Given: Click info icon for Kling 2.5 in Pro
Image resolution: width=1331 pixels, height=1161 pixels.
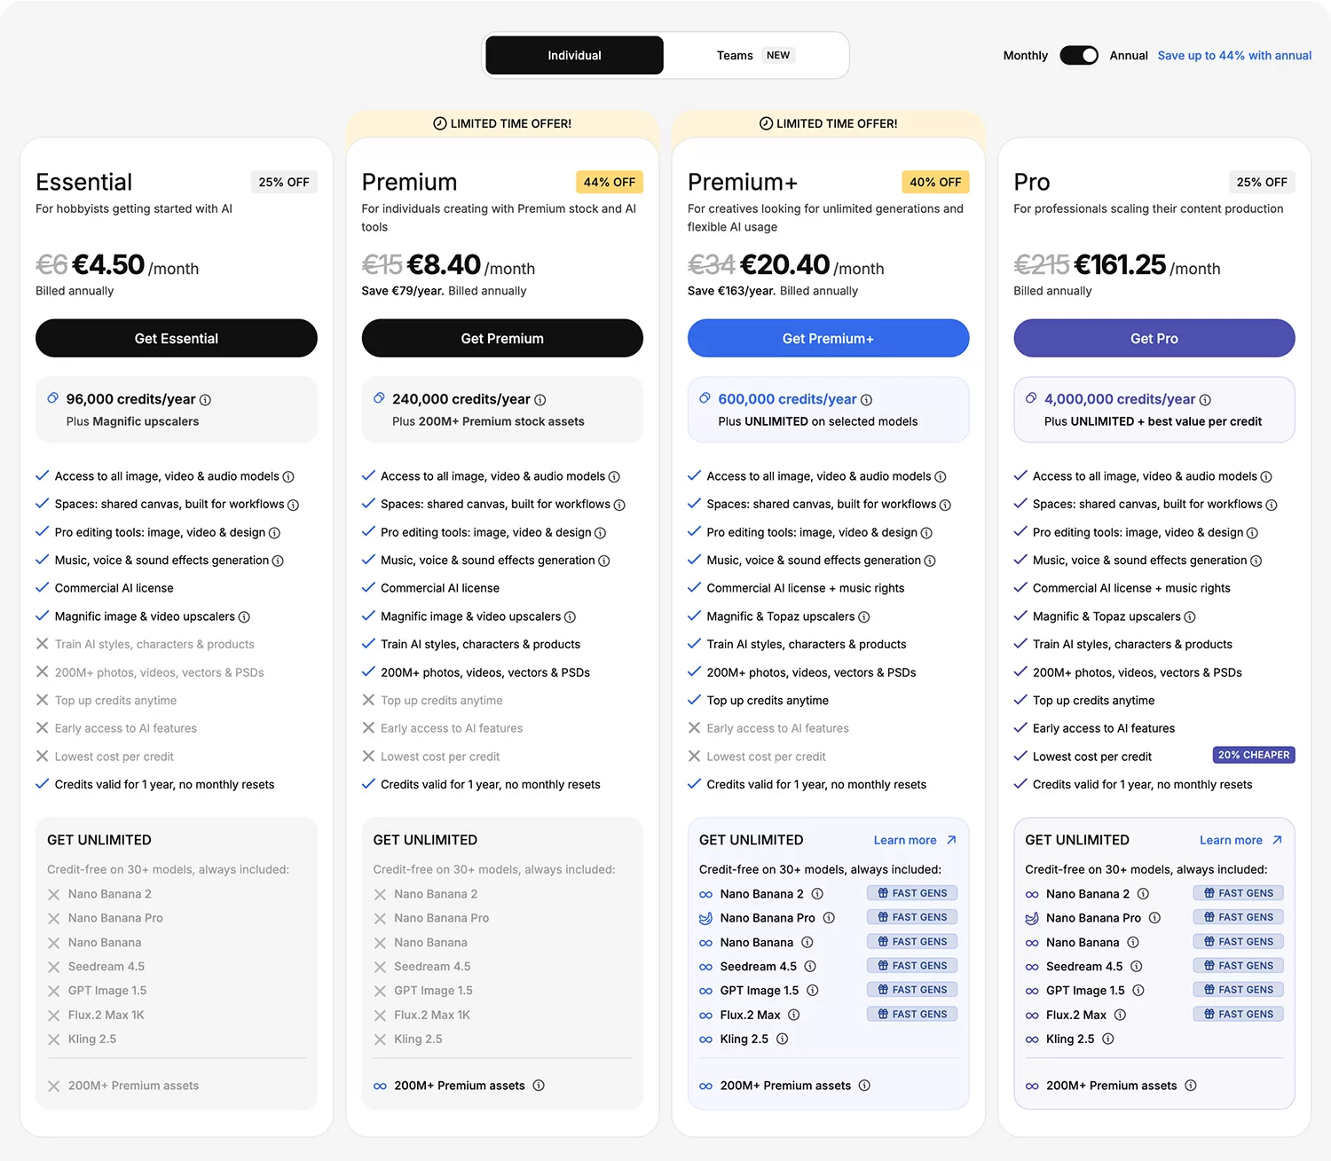Looking at the screenshot, I should pos(1107,1039).
